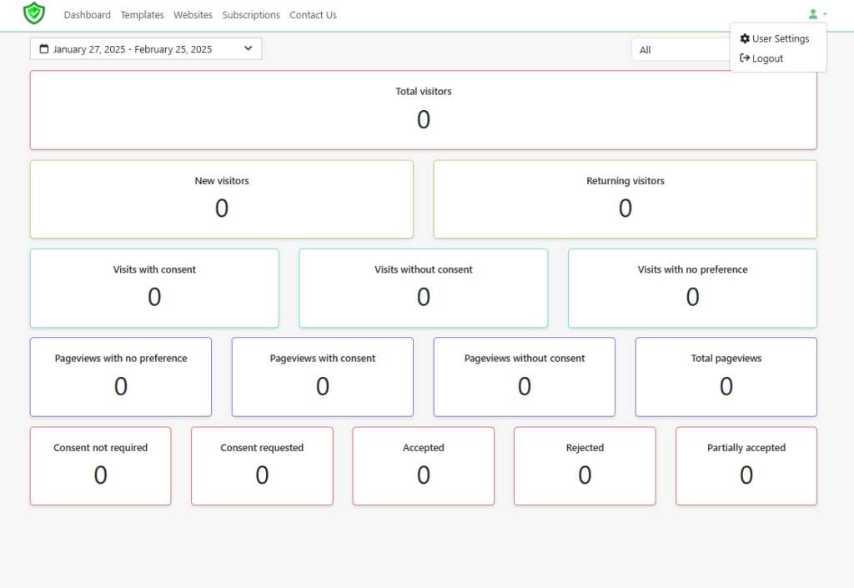Click the Accepted count value 0
The height and width of the screenshot is (588, 854).
coord(423,475)
